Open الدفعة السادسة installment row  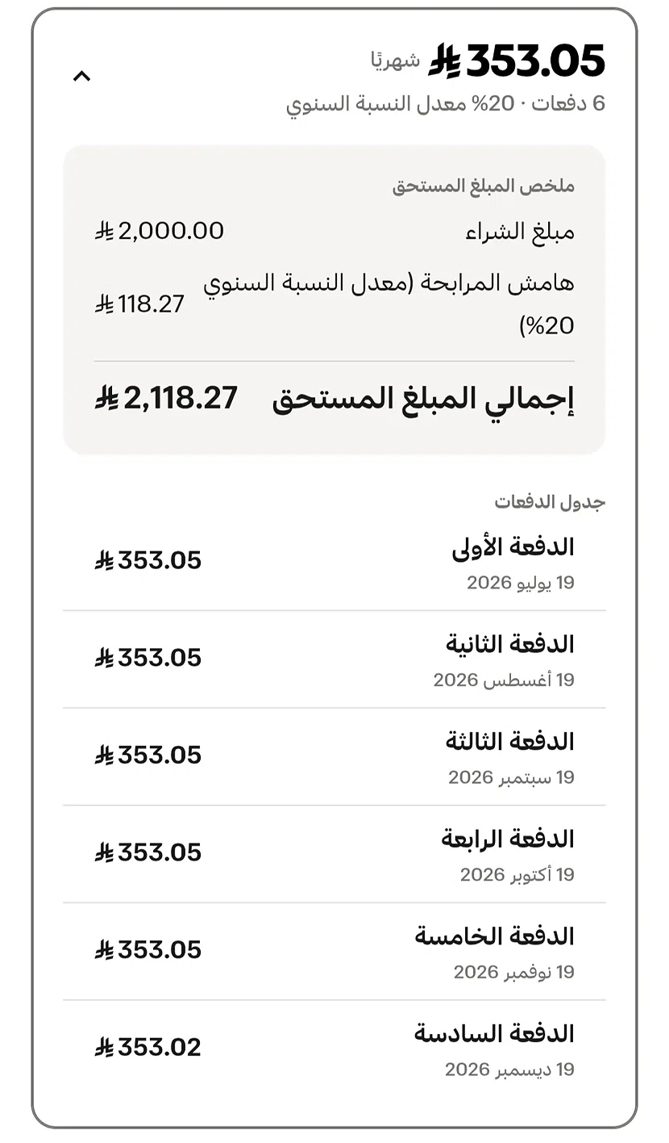pyautogui.click(x=334, y=1049)
